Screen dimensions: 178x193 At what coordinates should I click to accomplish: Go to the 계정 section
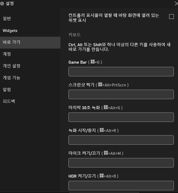click(7, 54)
